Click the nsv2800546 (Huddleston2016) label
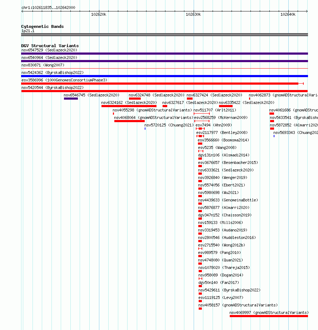This screenshot has height=330, width=318. click(227, 237)
